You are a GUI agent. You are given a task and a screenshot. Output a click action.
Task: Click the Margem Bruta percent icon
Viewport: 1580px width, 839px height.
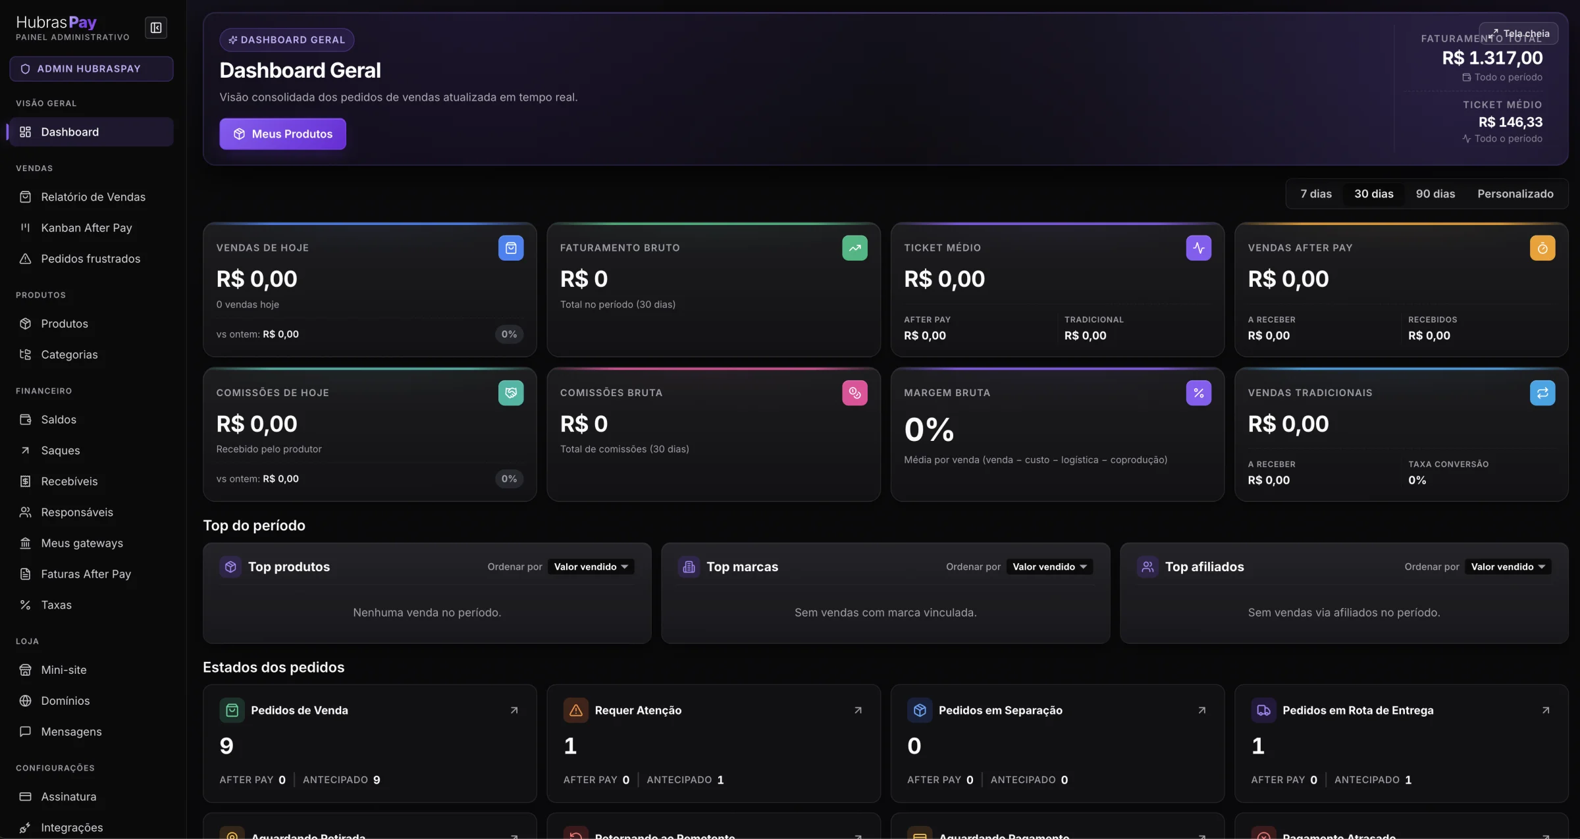[1199, 393]
